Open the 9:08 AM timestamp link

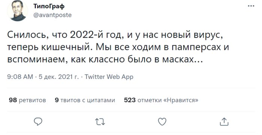click(20, 77)
